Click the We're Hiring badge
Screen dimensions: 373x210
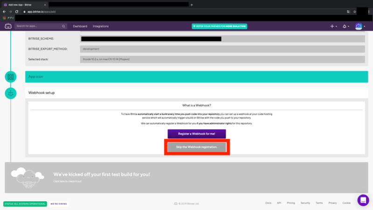[59, 204]
